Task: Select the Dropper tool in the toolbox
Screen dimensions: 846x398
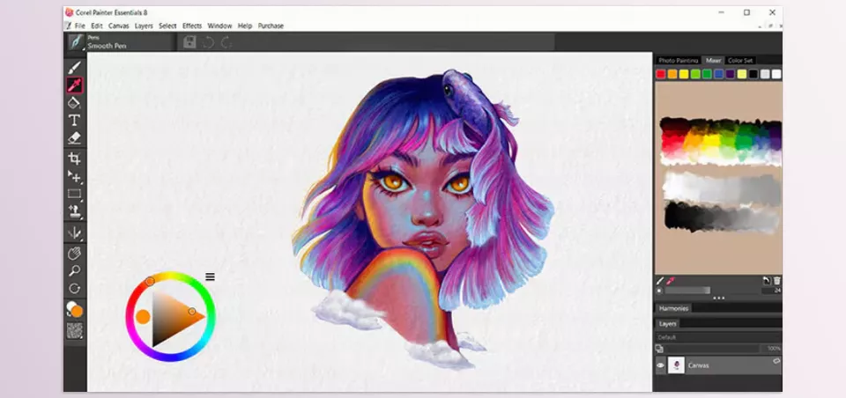Action: pyautogui.click(x=74, y=85)
